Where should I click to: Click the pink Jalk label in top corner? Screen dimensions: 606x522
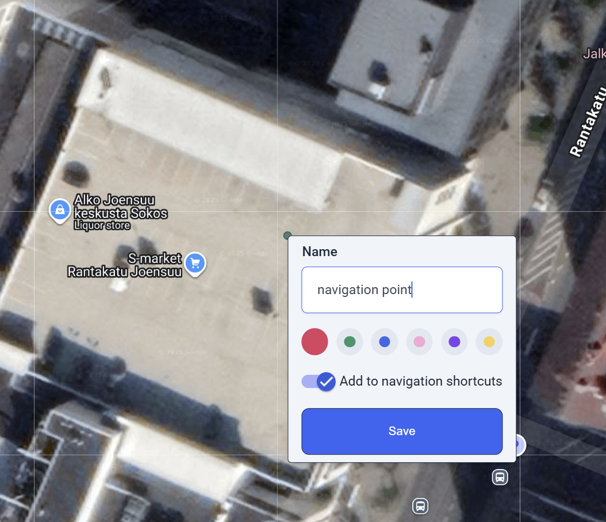coord(594,54)
